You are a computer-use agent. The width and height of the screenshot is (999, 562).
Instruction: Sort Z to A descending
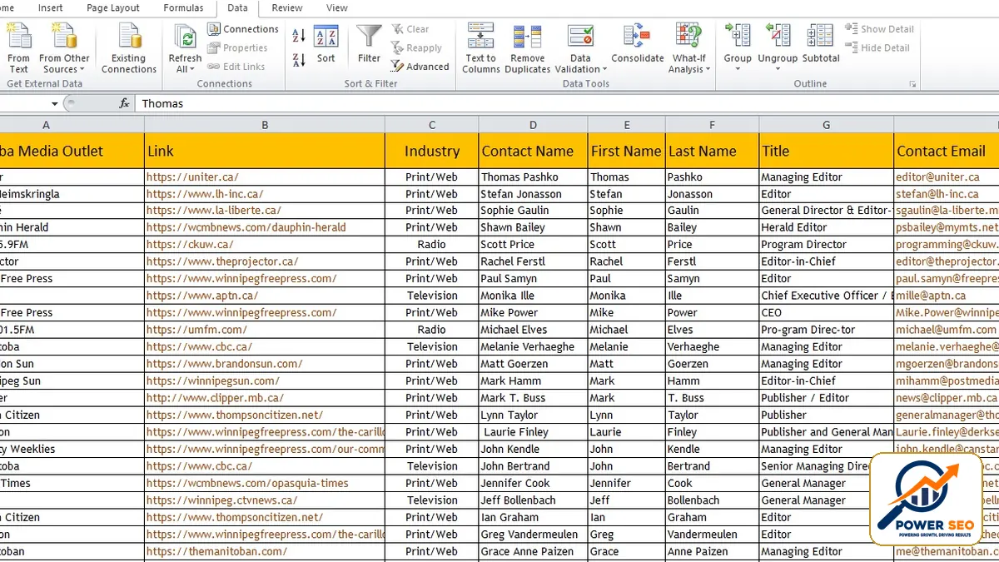click(299, 59)
